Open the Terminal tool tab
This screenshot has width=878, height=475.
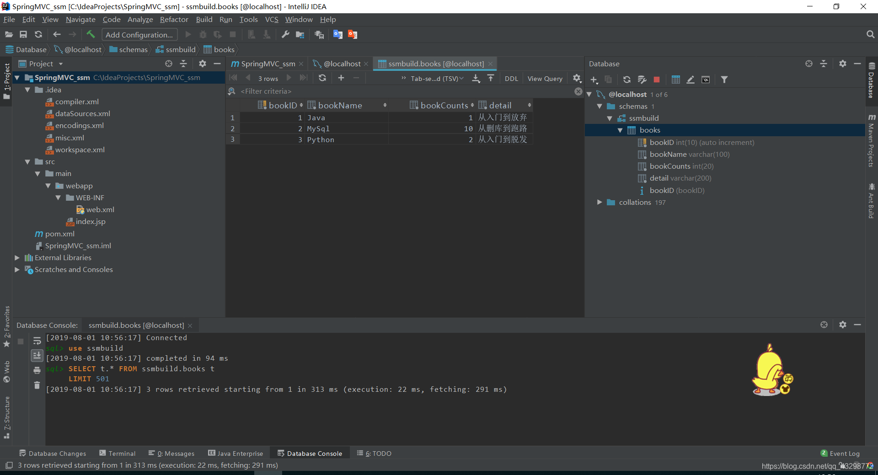[118, 454]
